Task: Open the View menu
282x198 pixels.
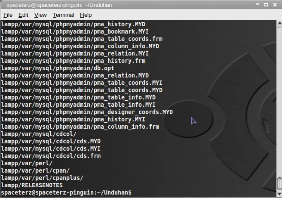Action: pyautogui.click(x=40, y=15)
